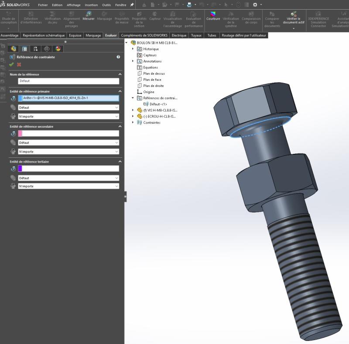Open the ConfigurationManager tab icon
The image size is (349, 344).
pos(35,49)
